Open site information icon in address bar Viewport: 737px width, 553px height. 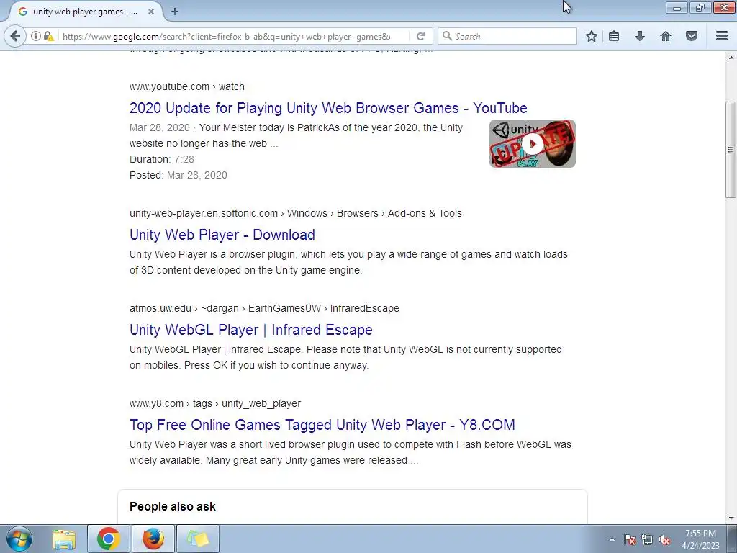click(36, 36)
